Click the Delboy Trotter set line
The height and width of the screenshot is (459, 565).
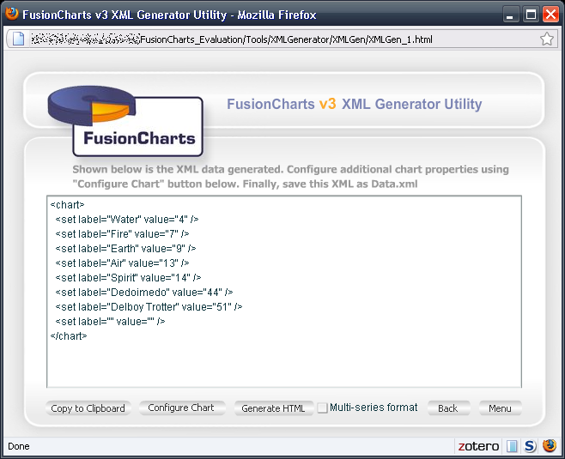(x=149, y=306)
